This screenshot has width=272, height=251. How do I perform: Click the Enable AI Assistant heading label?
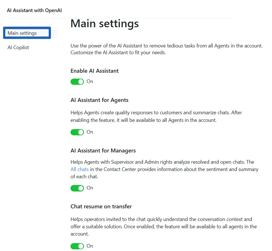tap(95, 71)
